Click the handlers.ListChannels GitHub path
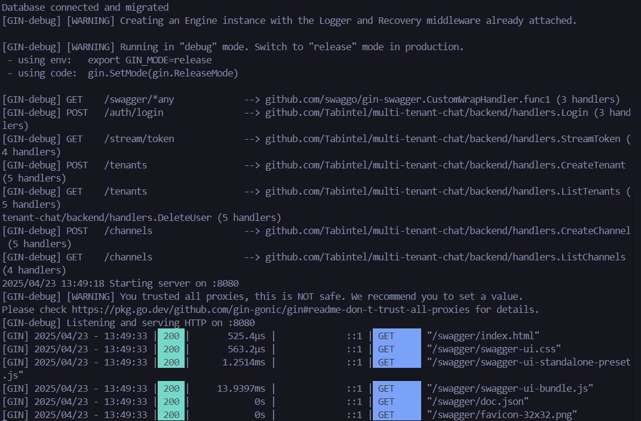641x421 pixels. [x=445, y=257]
